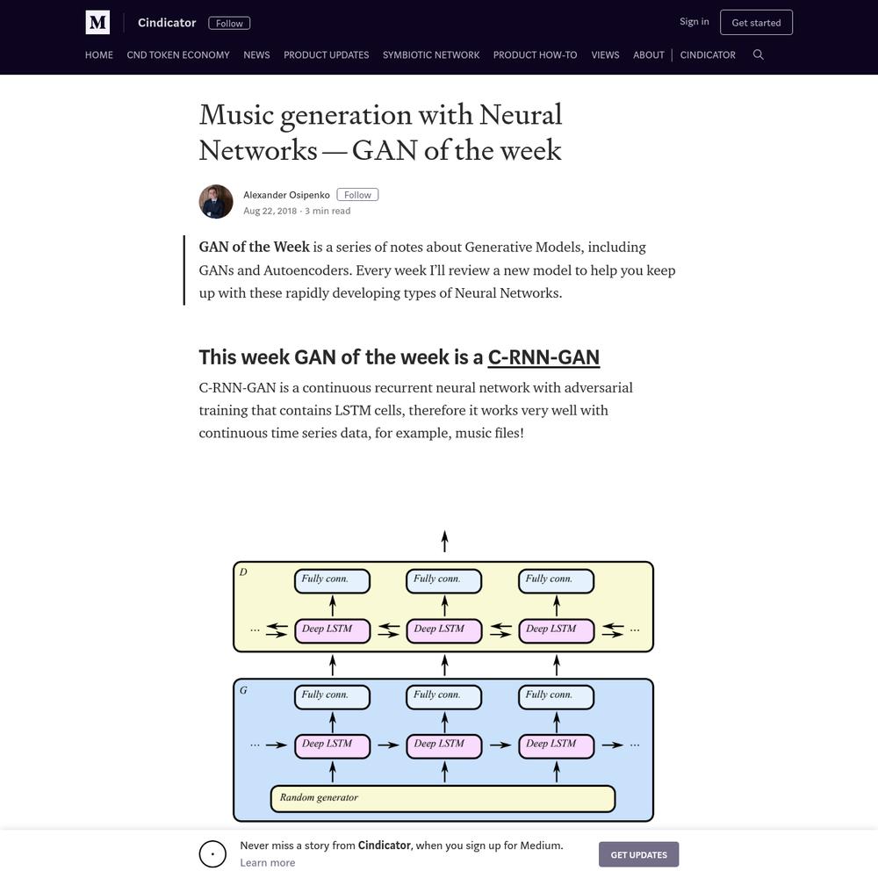The width and height of the screenshot is (878, 878).
Task: Open the ABOUT page
Action: 649,54
